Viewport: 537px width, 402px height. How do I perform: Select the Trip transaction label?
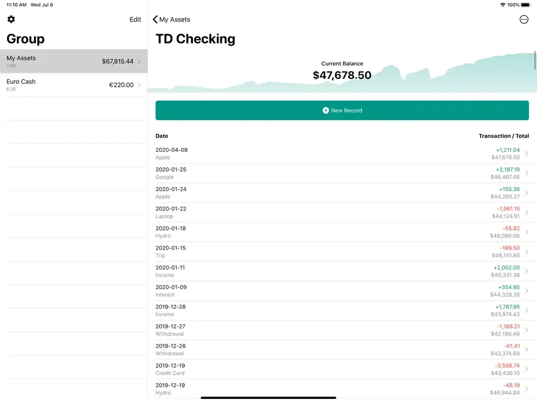(160, 255)
